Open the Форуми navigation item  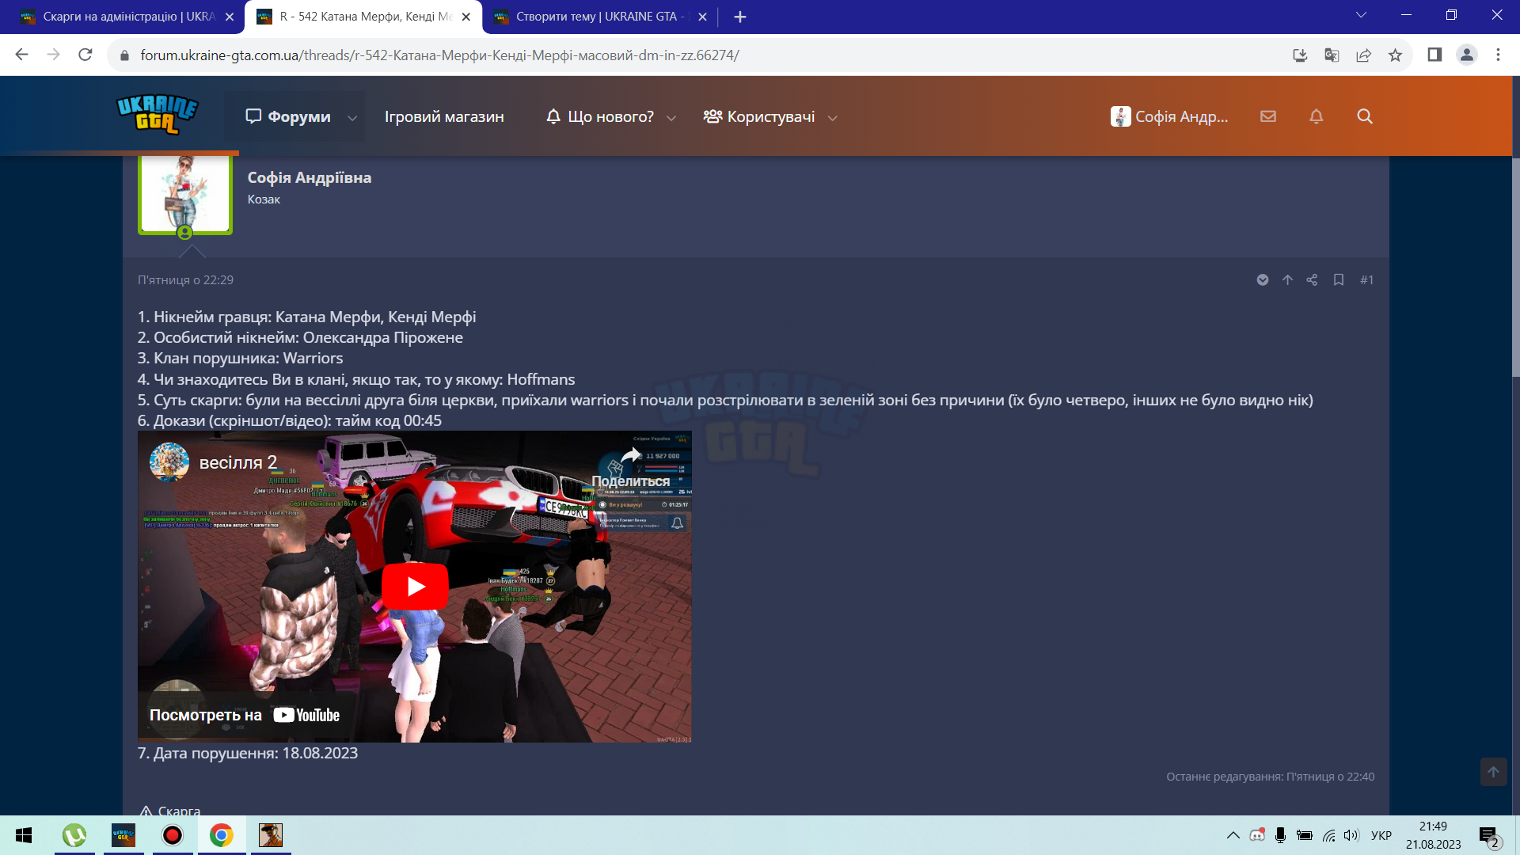pyautogui.click(x=288, y=116)
